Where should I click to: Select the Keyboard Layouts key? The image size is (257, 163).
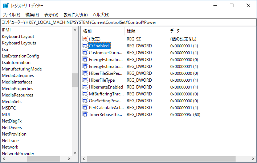tap(19, 43)
